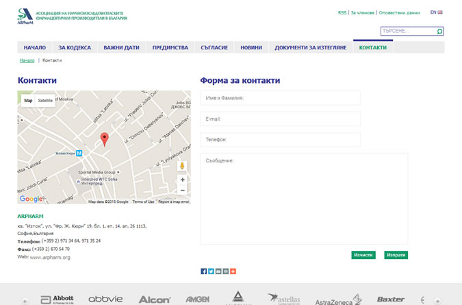Click the ARPHARM heading below the map
The width and height of the screenshot is (462, 305).
(30, 216)
